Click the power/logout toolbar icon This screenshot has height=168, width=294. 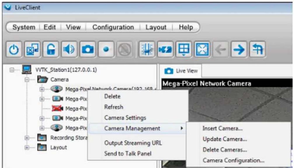coord(14,50)
